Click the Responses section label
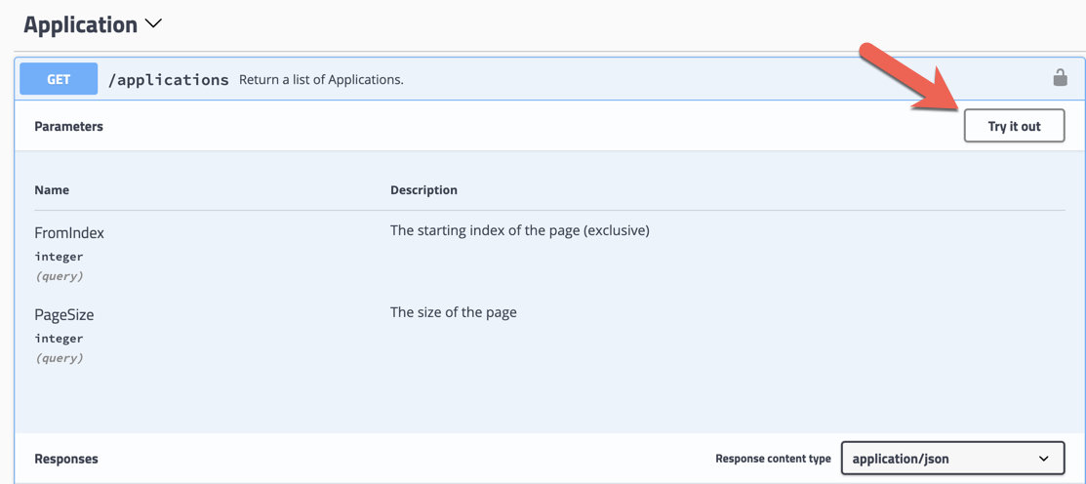The image size is (1086, 484). tap(66, 459)
